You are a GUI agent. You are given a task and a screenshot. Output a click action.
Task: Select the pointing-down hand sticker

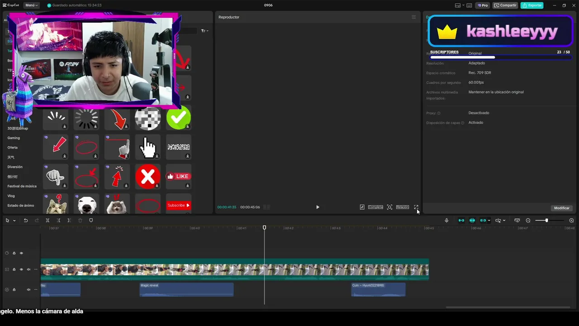[56, 176]
